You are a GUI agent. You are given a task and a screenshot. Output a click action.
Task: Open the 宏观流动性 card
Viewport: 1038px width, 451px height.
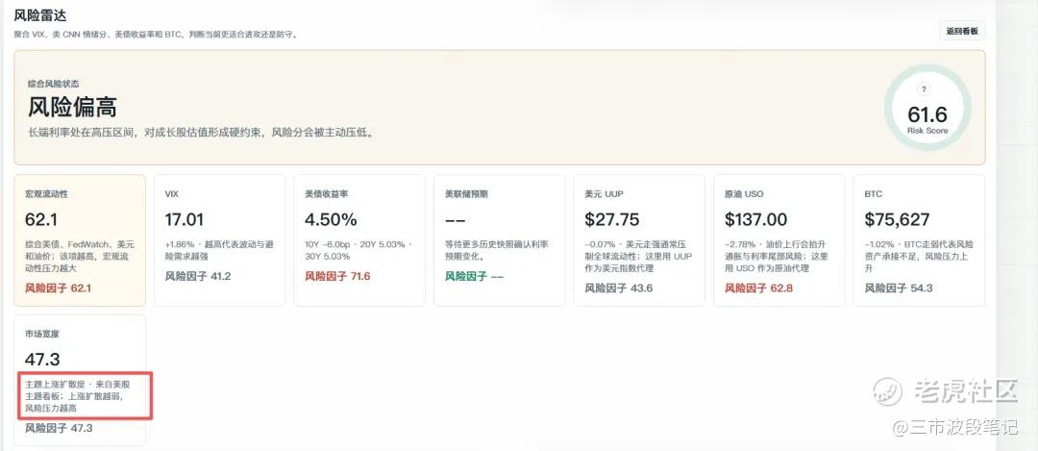[80, 240]
